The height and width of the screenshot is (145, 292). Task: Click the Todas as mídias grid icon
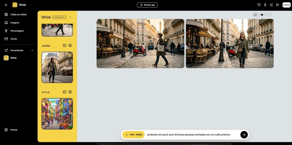tap(6, 15)
